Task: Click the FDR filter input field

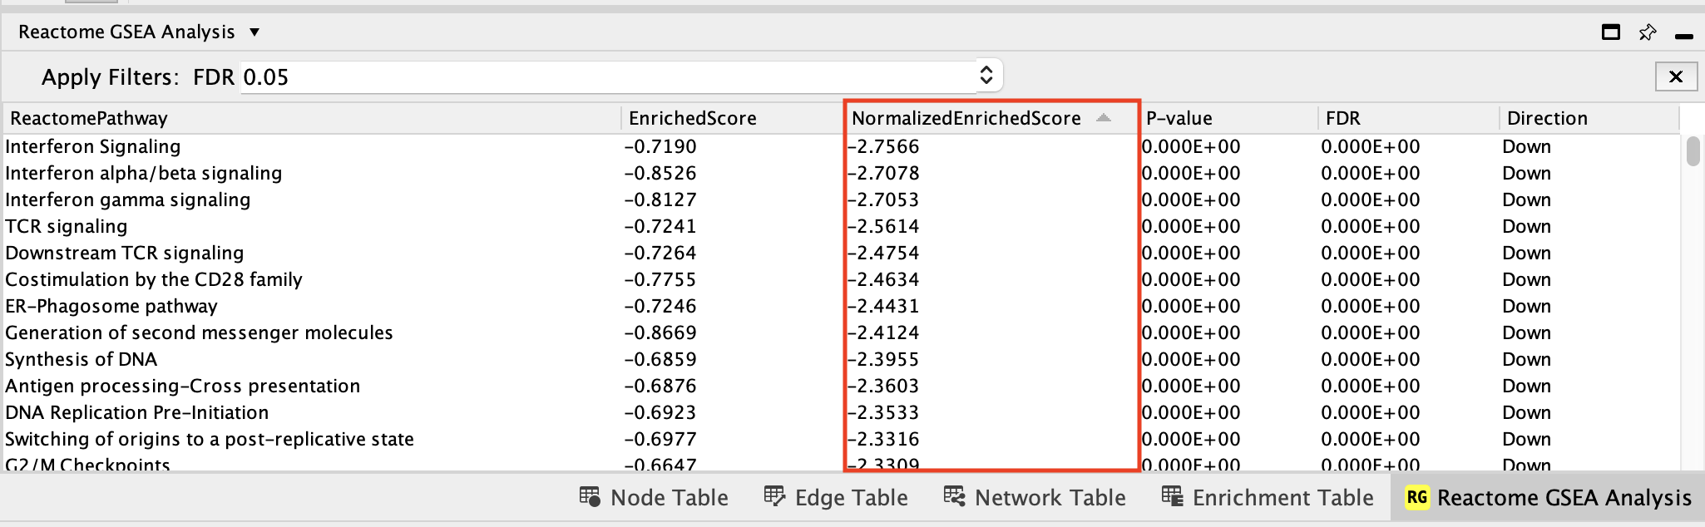Action: tap(607, 76)
